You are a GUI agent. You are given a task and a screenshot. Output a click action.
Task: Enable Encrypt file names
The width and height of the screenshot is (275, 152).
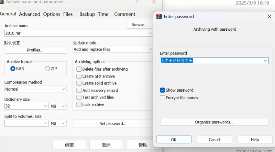coord(163,98)
